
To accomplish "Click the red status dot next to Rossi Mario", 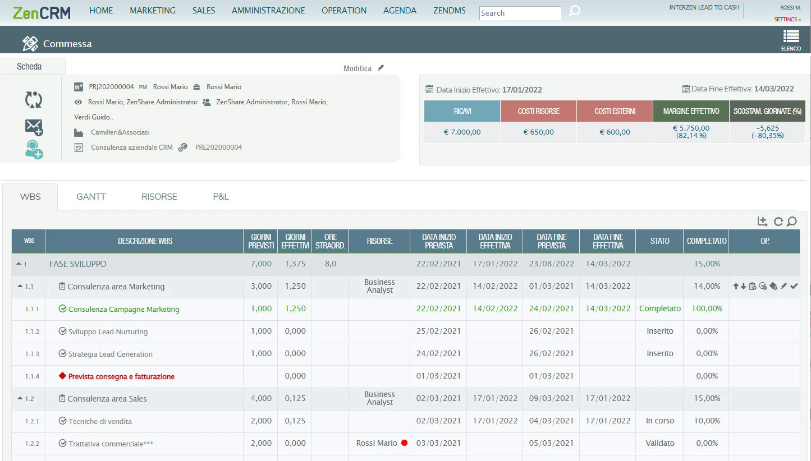I will 404,442.
